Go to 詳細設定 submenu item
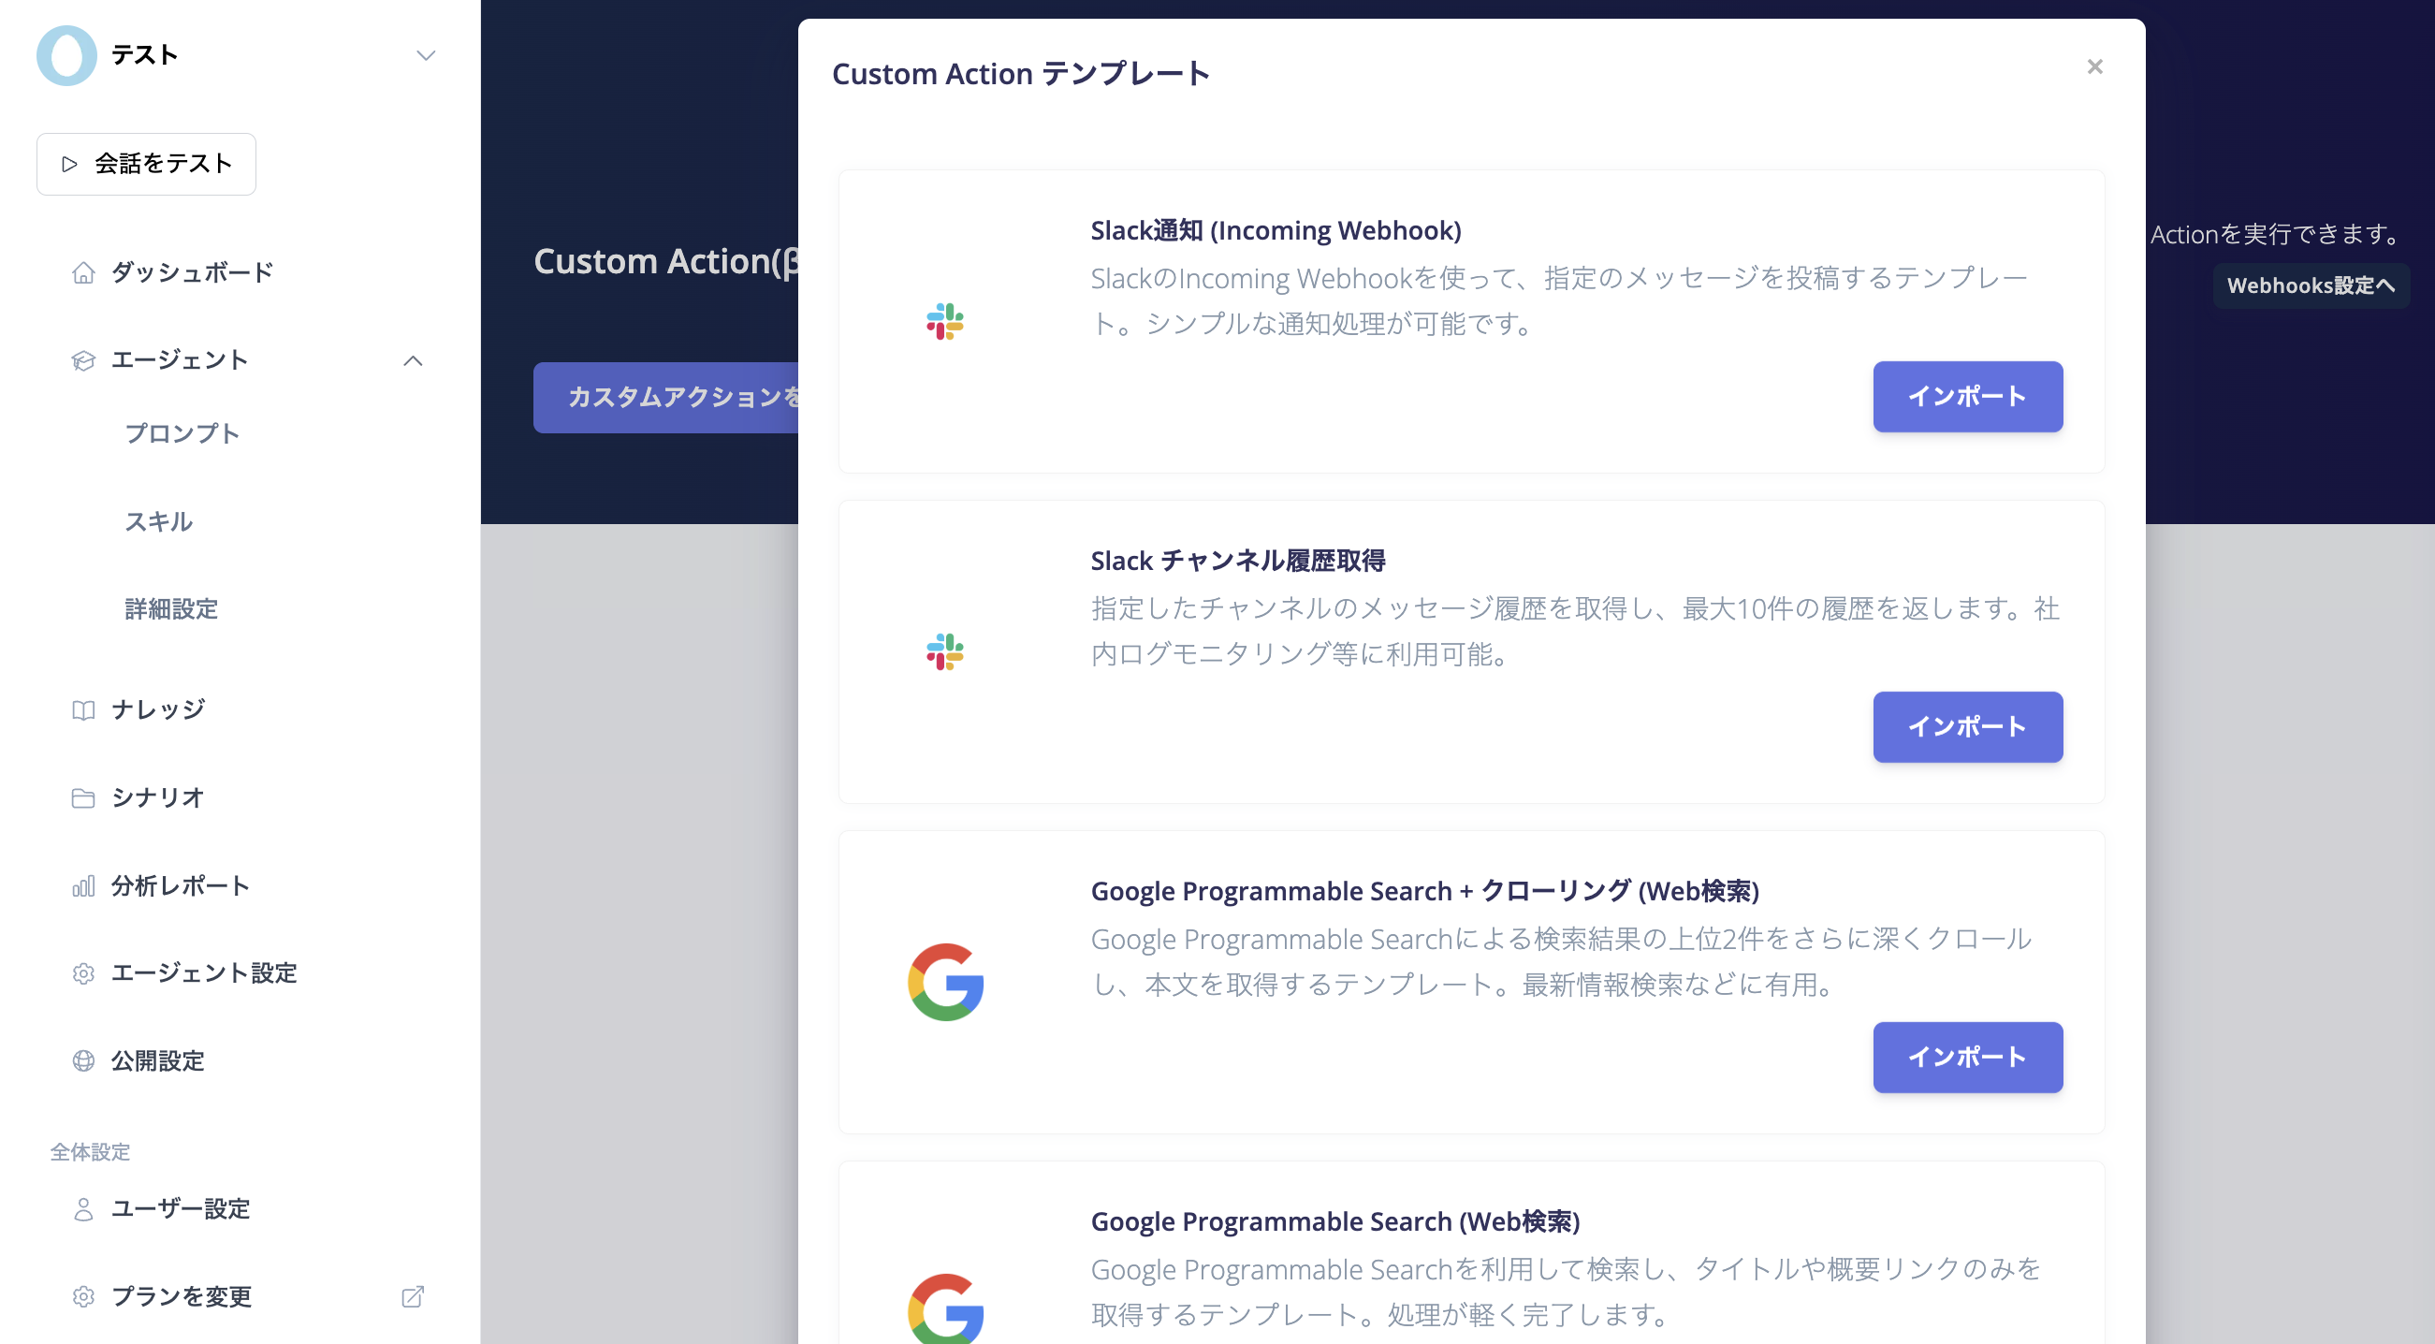This screenshot has width=2435, height=1344. click(171, 608)
